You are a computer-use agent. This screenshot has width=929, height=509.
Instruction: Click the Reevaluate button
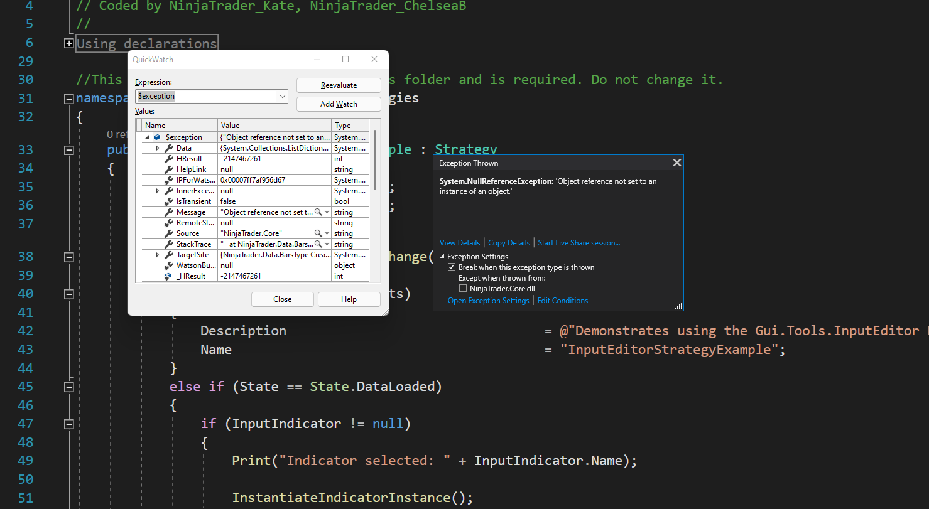(339, 85)
